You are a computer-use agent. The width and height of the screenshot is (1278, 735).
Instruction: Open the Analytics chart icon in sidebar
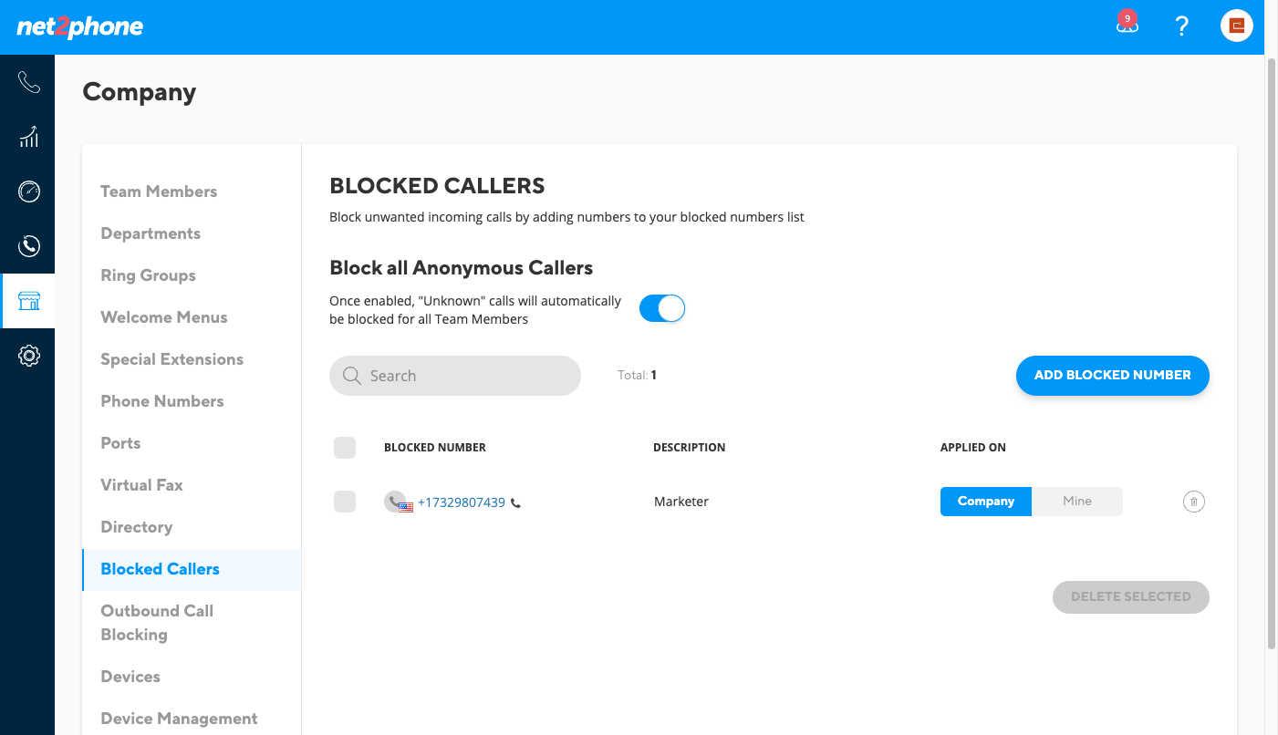tap(28, 137)
